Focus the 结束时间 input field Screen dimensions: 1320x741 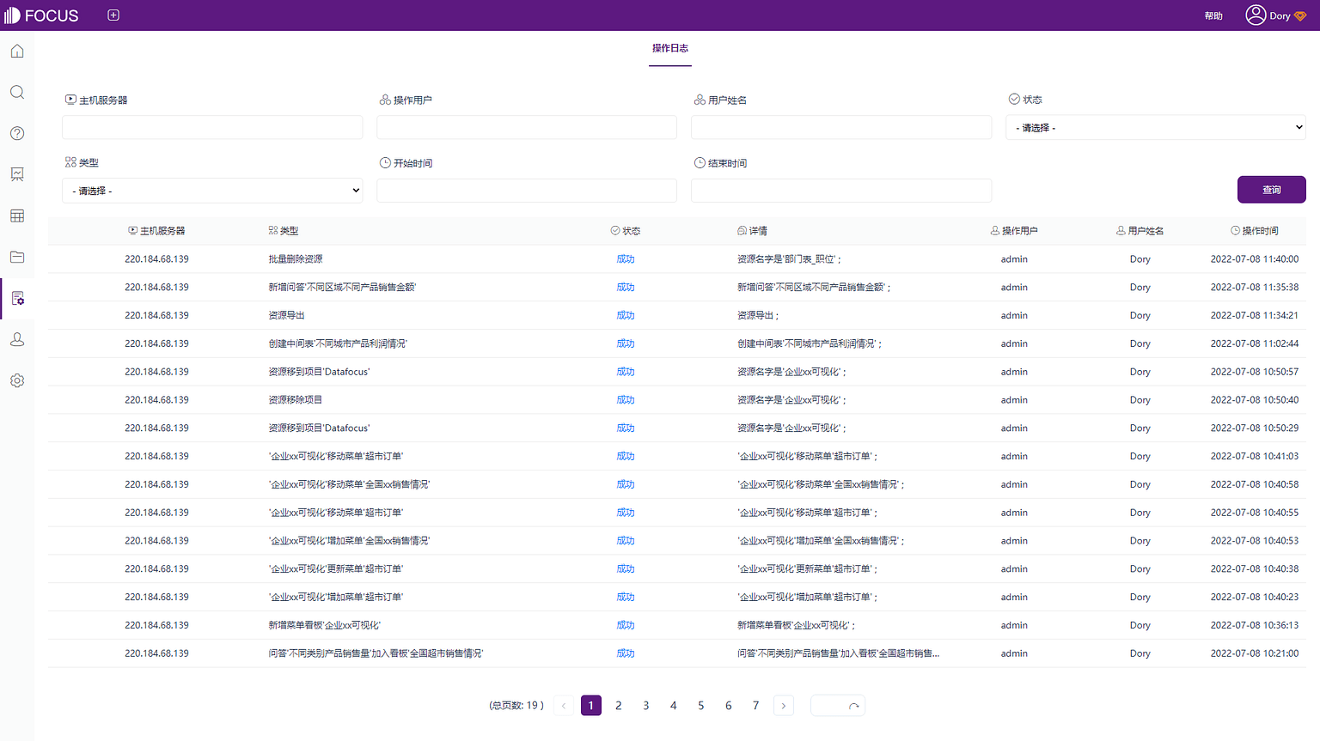[841, 191]
